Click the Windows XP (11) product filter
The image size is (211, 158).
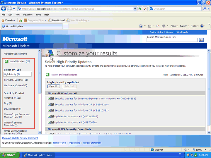tap(13, 98)
